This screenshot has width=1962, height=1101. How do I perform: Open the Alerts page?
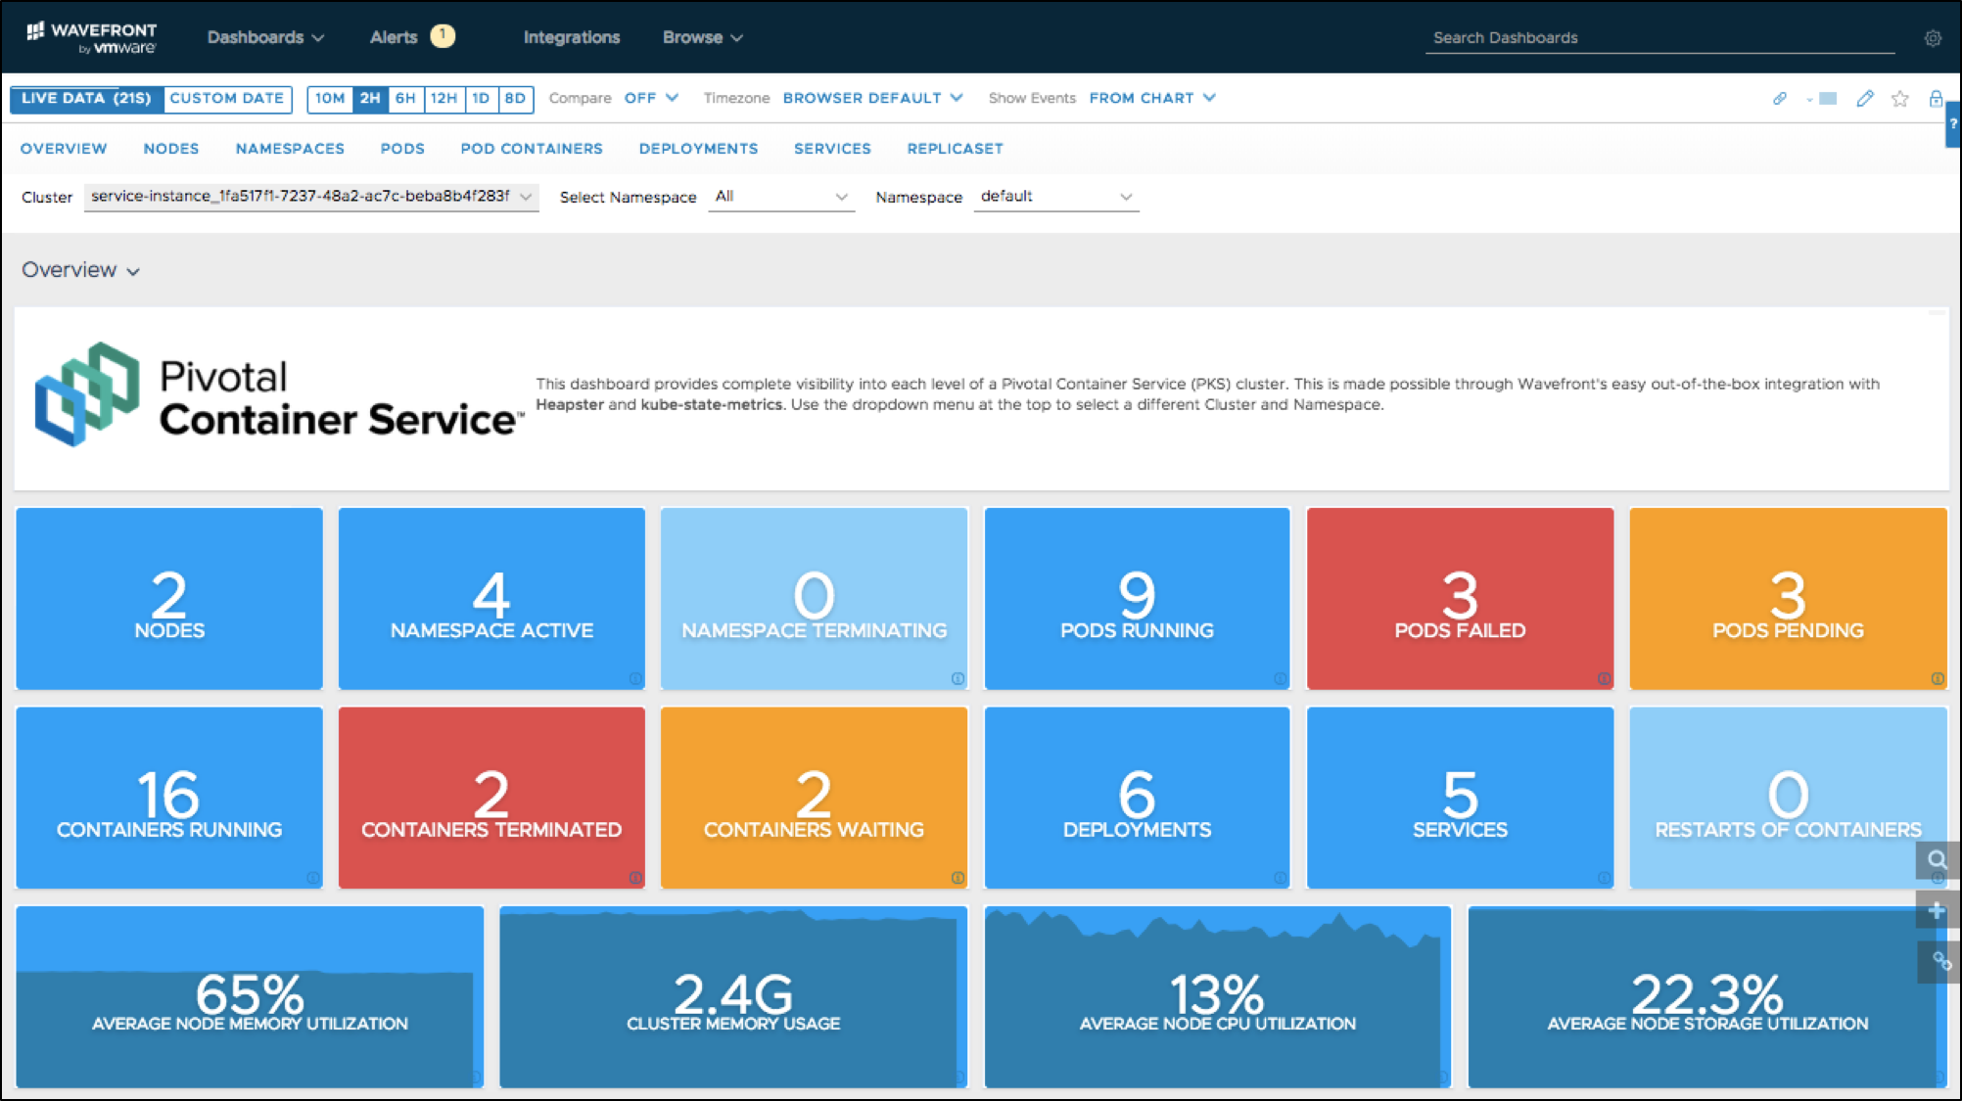tap(394, 37)
